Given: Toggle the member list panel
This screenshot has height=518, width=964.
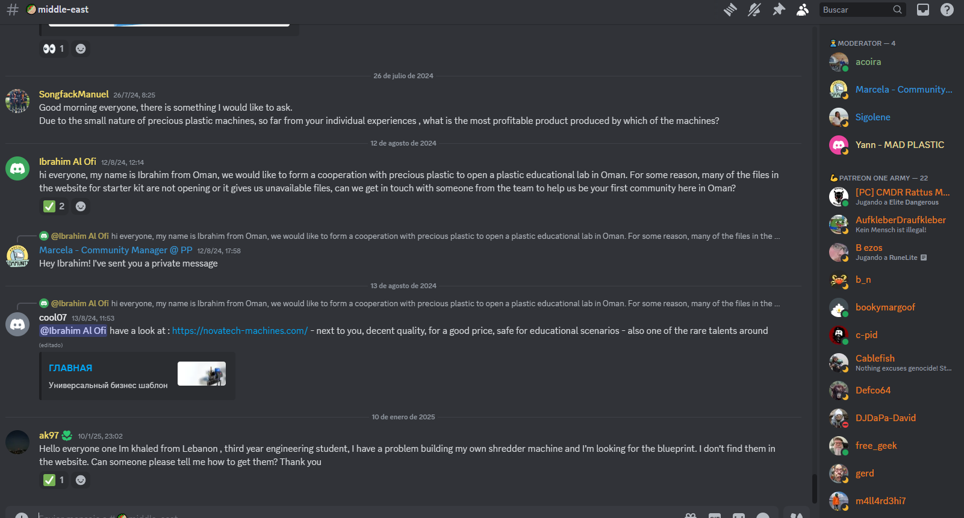Looking at the screenshot, I should [803, 10].
